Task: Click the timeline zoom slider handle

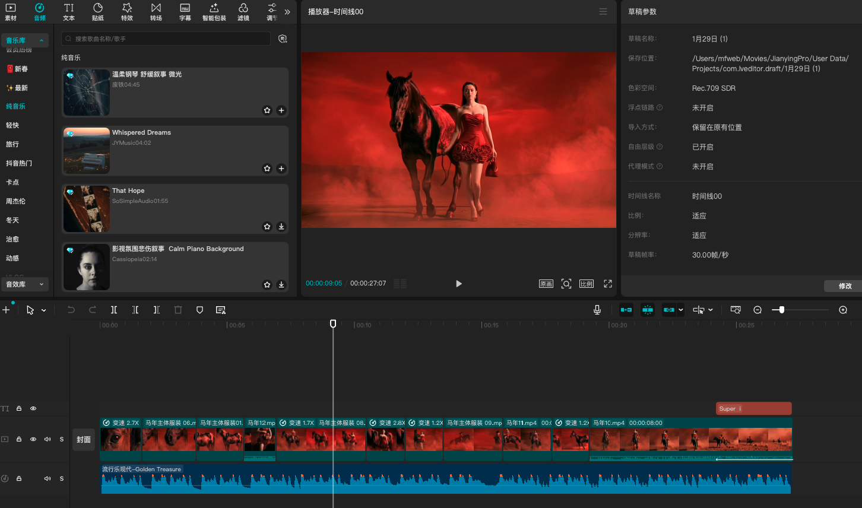Action: 782,310
